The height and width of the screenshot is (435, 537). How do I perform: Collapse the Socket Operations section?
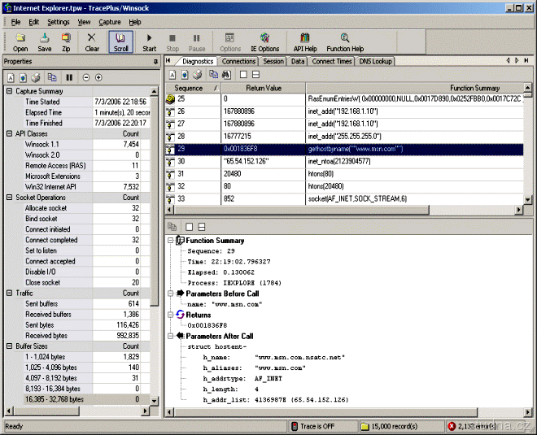[9, 198]
